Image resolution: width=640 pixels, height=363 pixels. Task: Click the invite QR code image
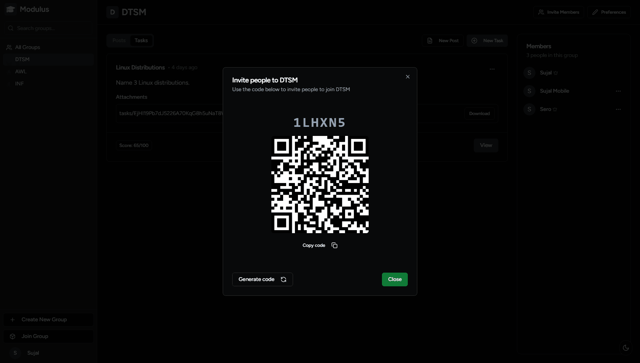tap(320, 185)
